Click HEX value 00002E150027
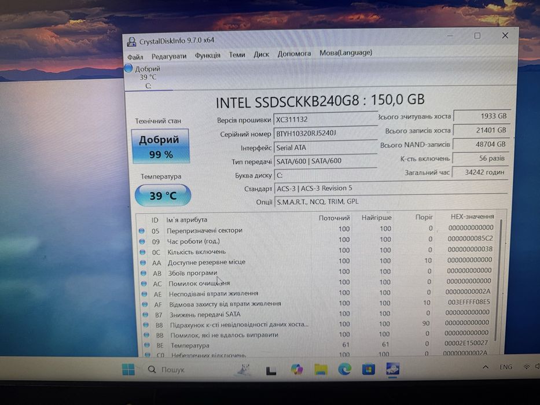540x405 pixels. (x=466, y=343)
